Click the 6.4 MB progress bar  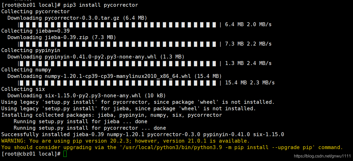click(117, 24)
